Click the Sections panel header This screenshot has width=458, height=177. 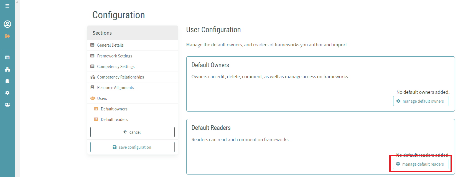point(133,33)
